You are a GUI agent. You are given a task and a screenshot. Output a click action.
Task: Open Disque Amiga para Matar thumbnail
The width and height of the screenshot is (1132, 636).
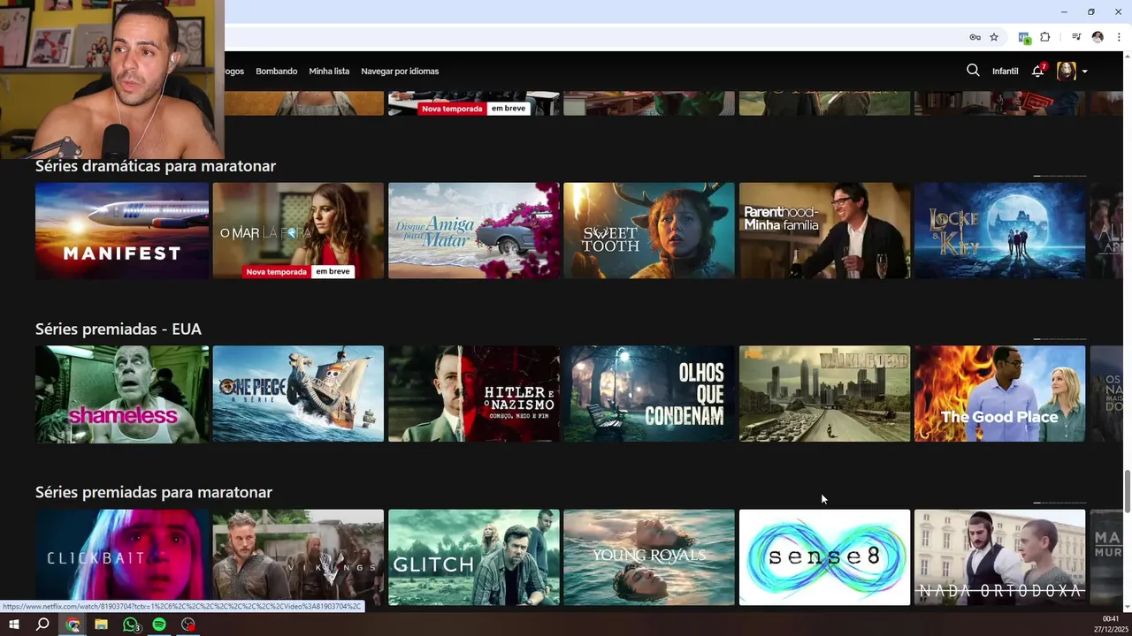click(x=474, y=231)
